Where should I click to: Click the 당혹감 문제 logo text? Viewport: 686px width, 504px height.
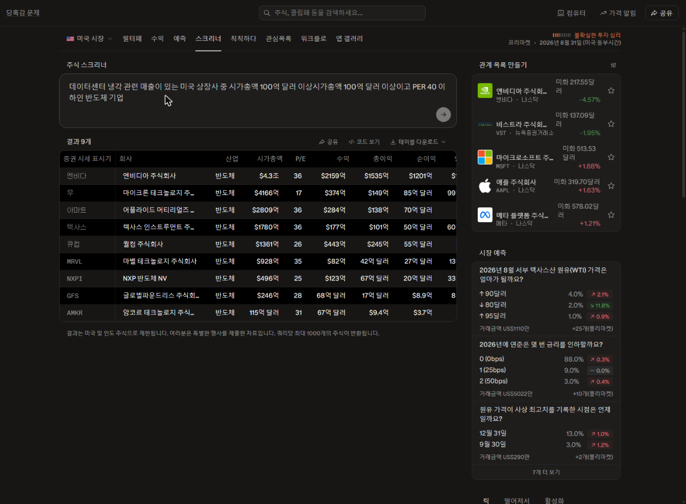[x=23, y=13]
